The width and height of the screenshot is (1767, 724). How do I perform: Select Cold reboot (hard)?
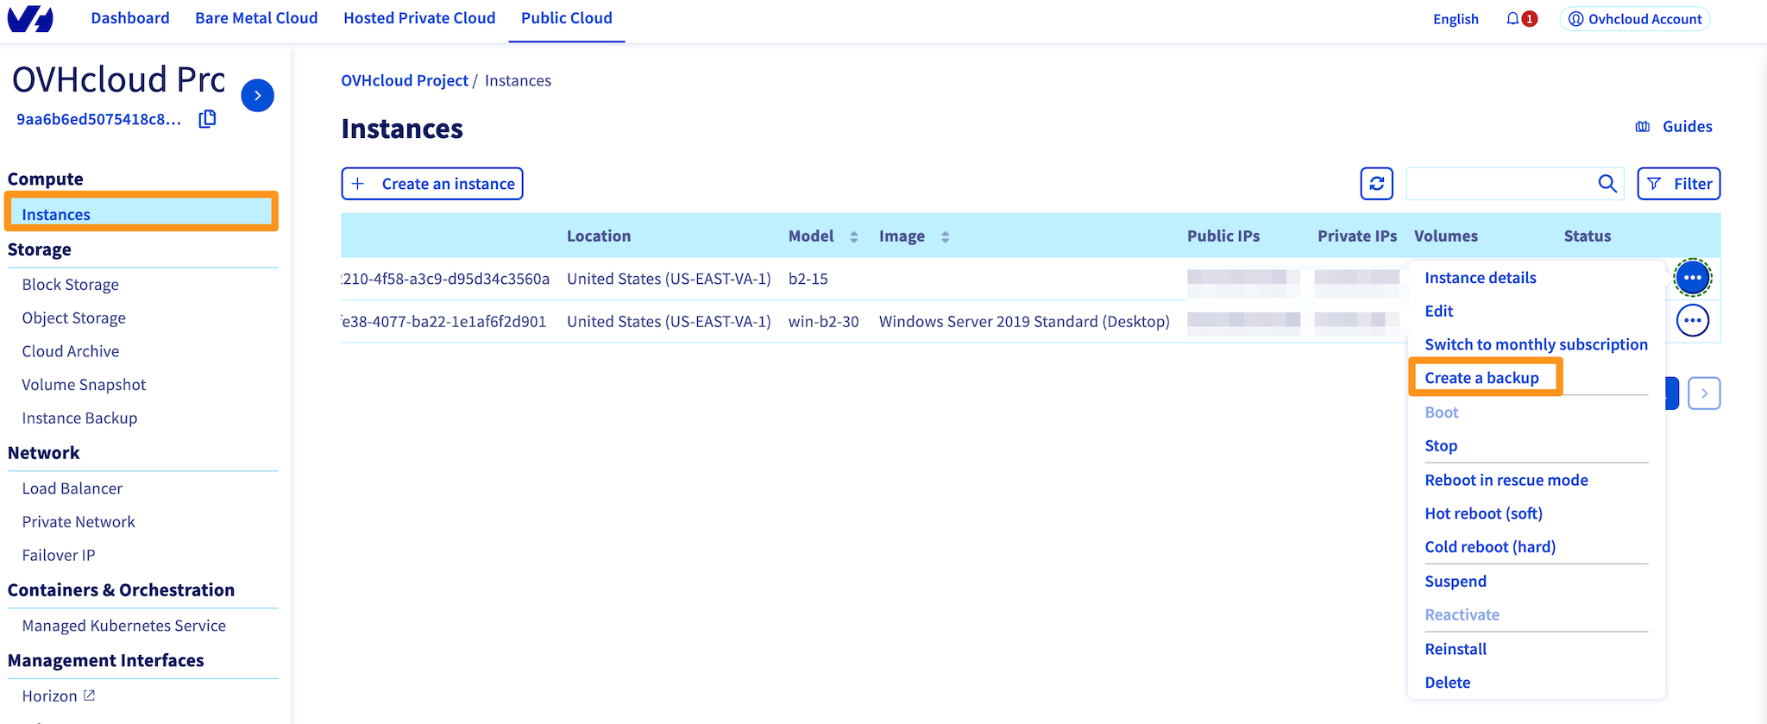tap(1490, 547)
